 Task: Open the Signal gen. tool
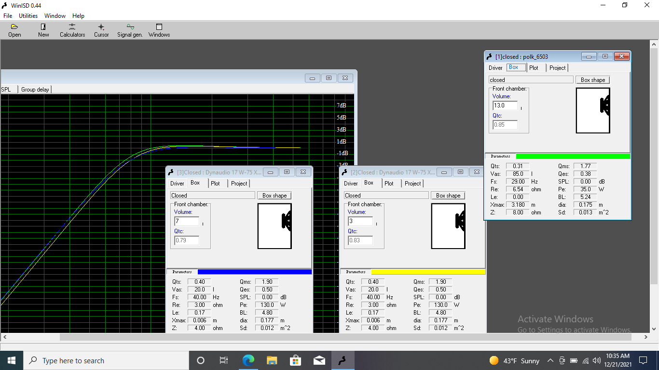[130, 30]
